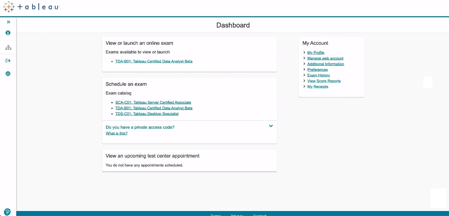The width and height of the screenshot is (449, 216).
Task: Open the language globe sidebar icon
Action: pyautogui.click(x=8, y=74)
